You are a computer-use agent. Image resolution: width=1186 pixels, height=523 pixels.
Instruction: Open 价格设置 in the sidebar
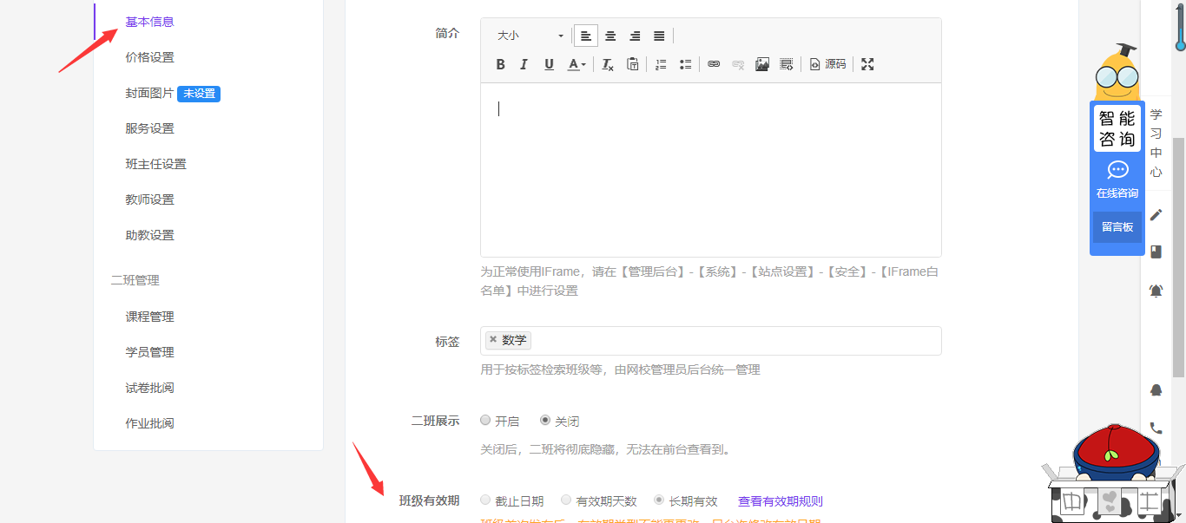click(149, 57)
